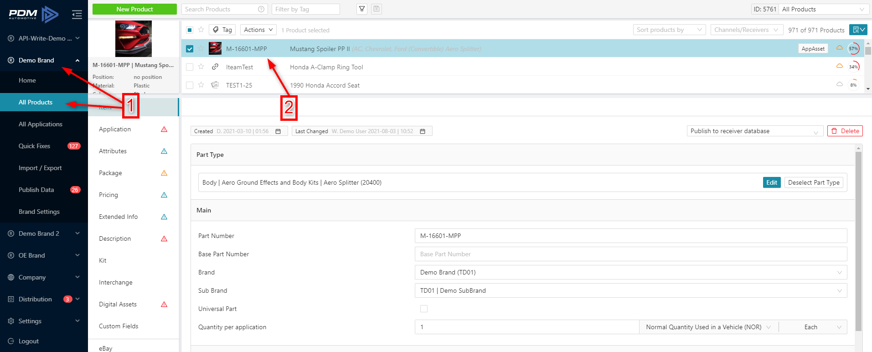
Task: Click the Package orange warning triangle
Action: 164,173
